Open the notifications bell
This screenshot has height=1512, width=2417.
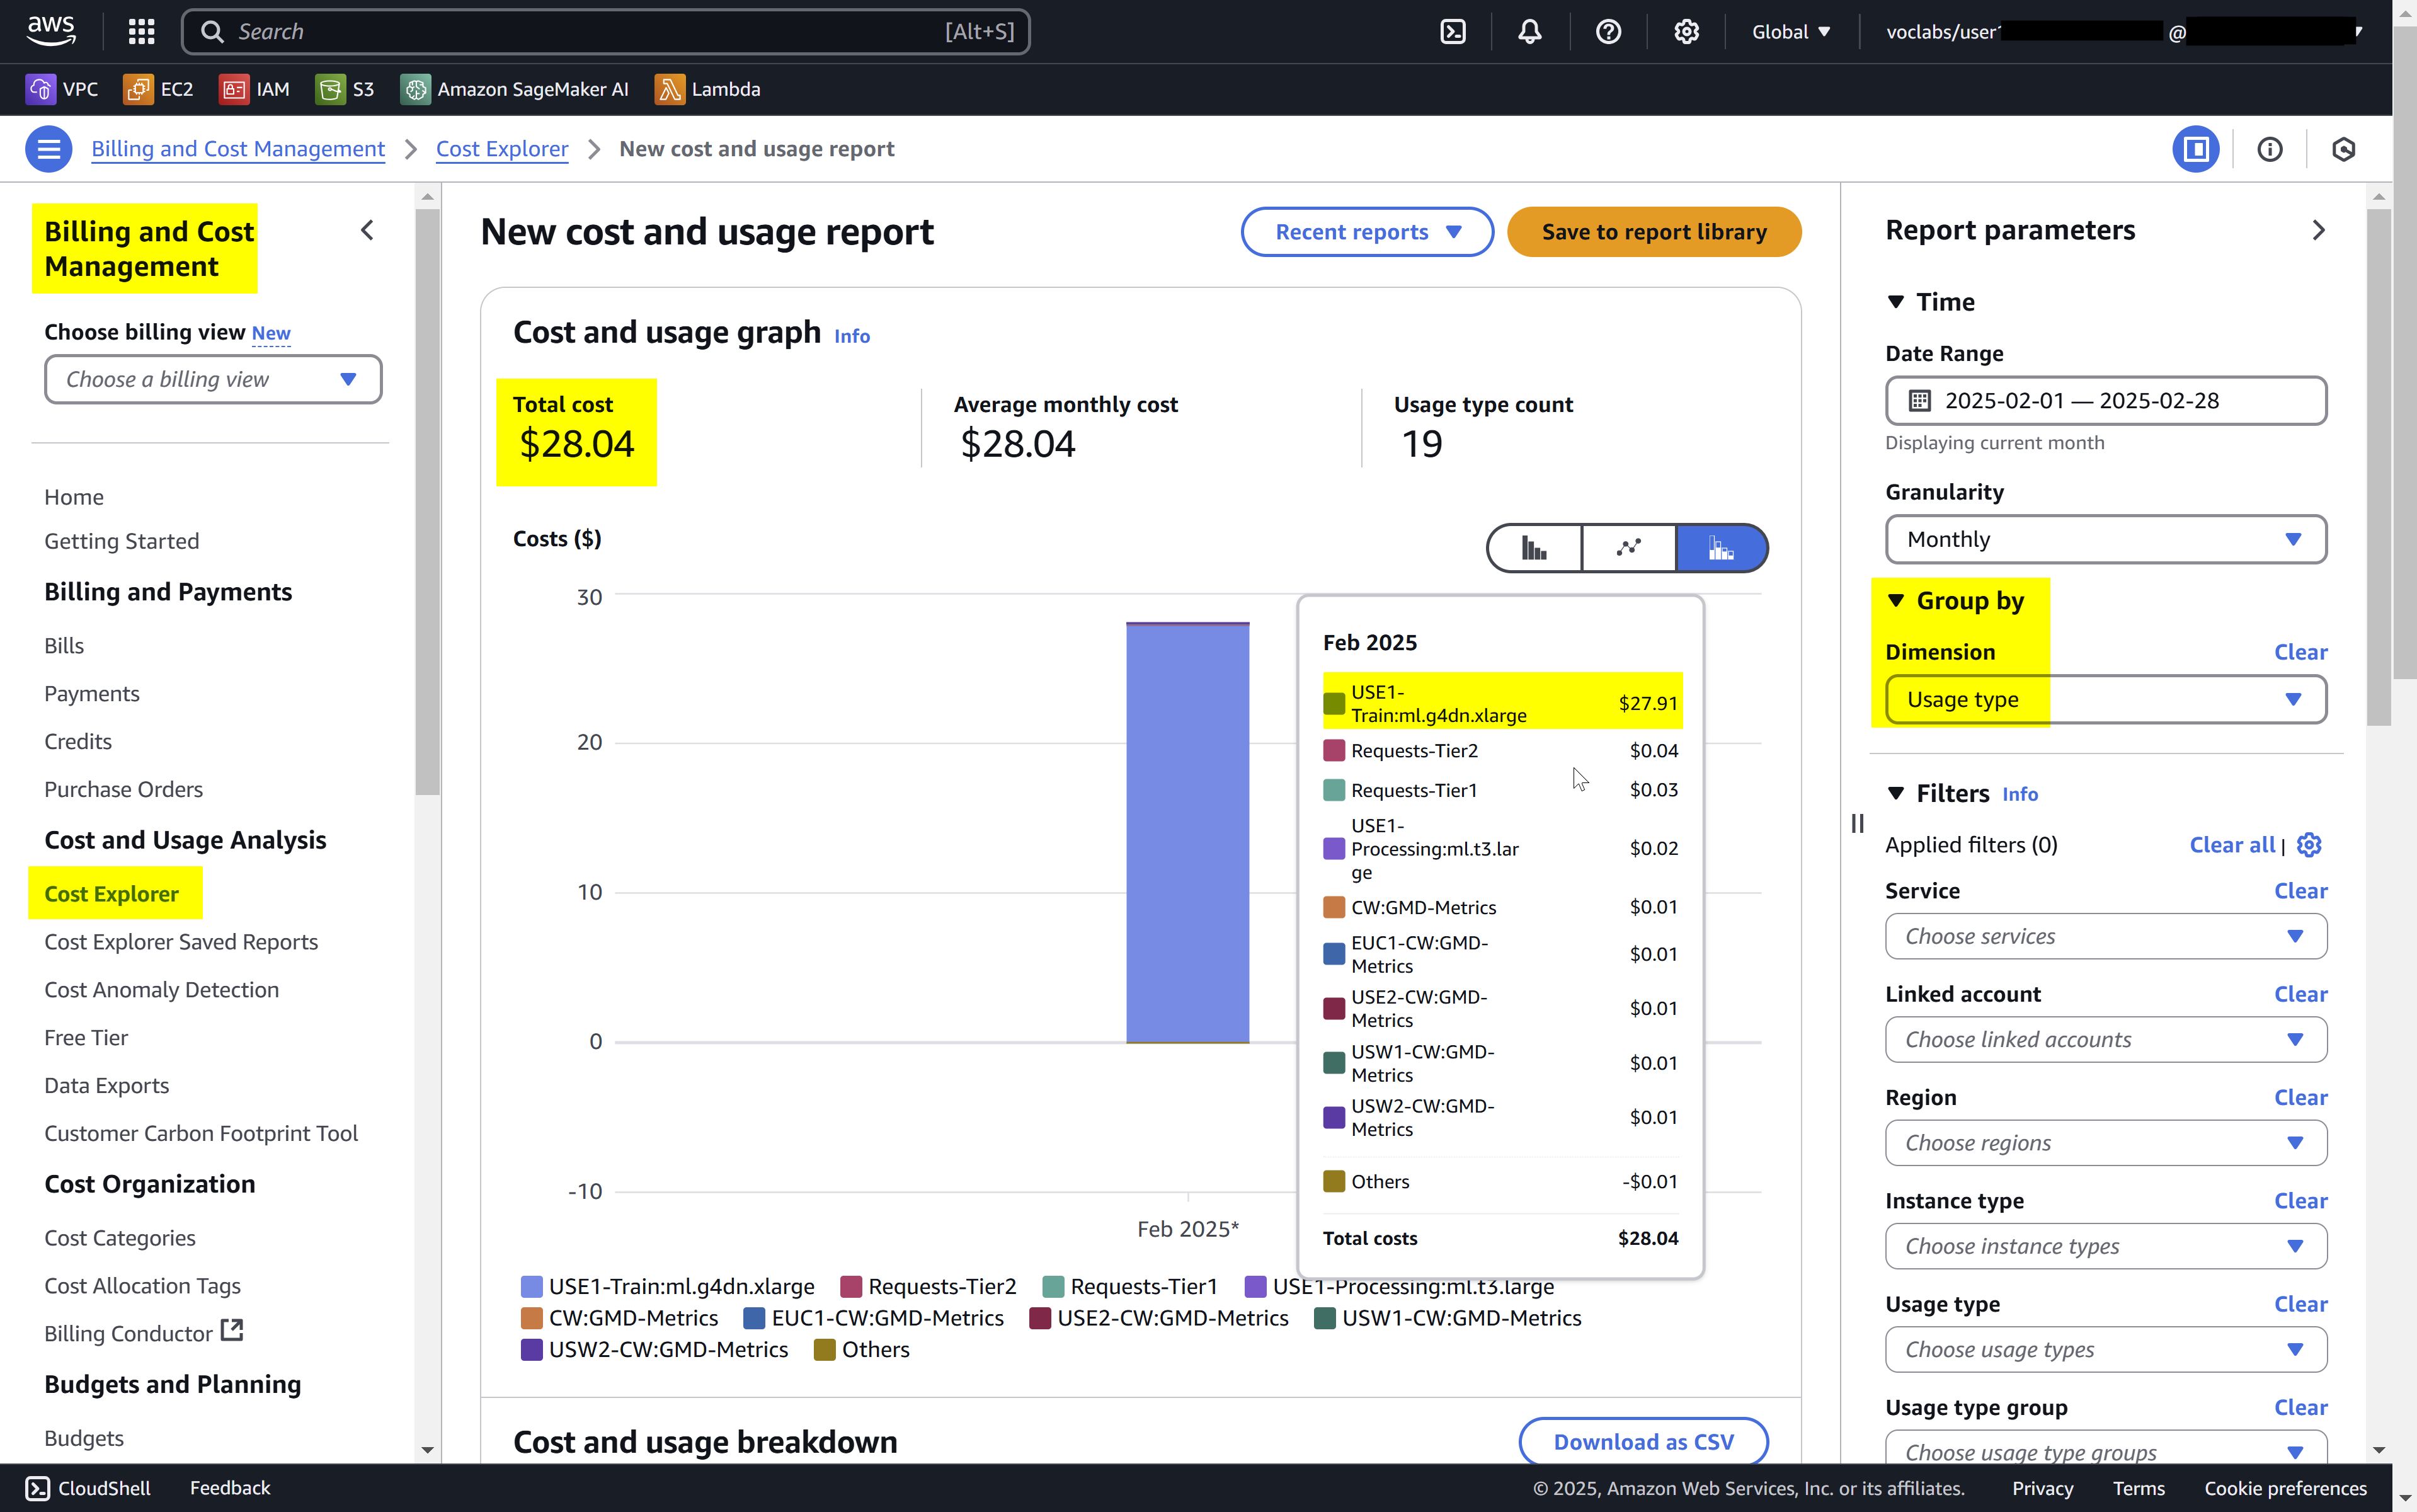(1529, 32)
